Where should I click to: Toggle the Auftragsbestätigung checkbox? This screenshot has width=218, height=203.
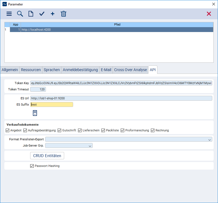(x=25, y=130)
